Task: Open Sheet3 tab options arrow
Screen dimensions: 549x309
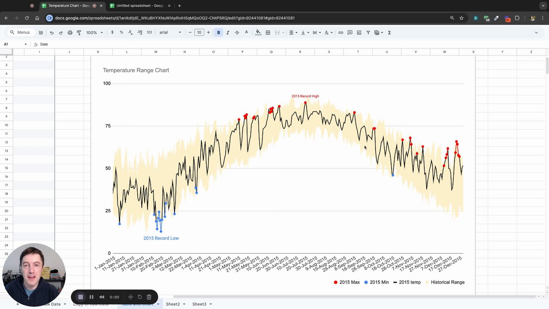Action: (x=211, y=304)
